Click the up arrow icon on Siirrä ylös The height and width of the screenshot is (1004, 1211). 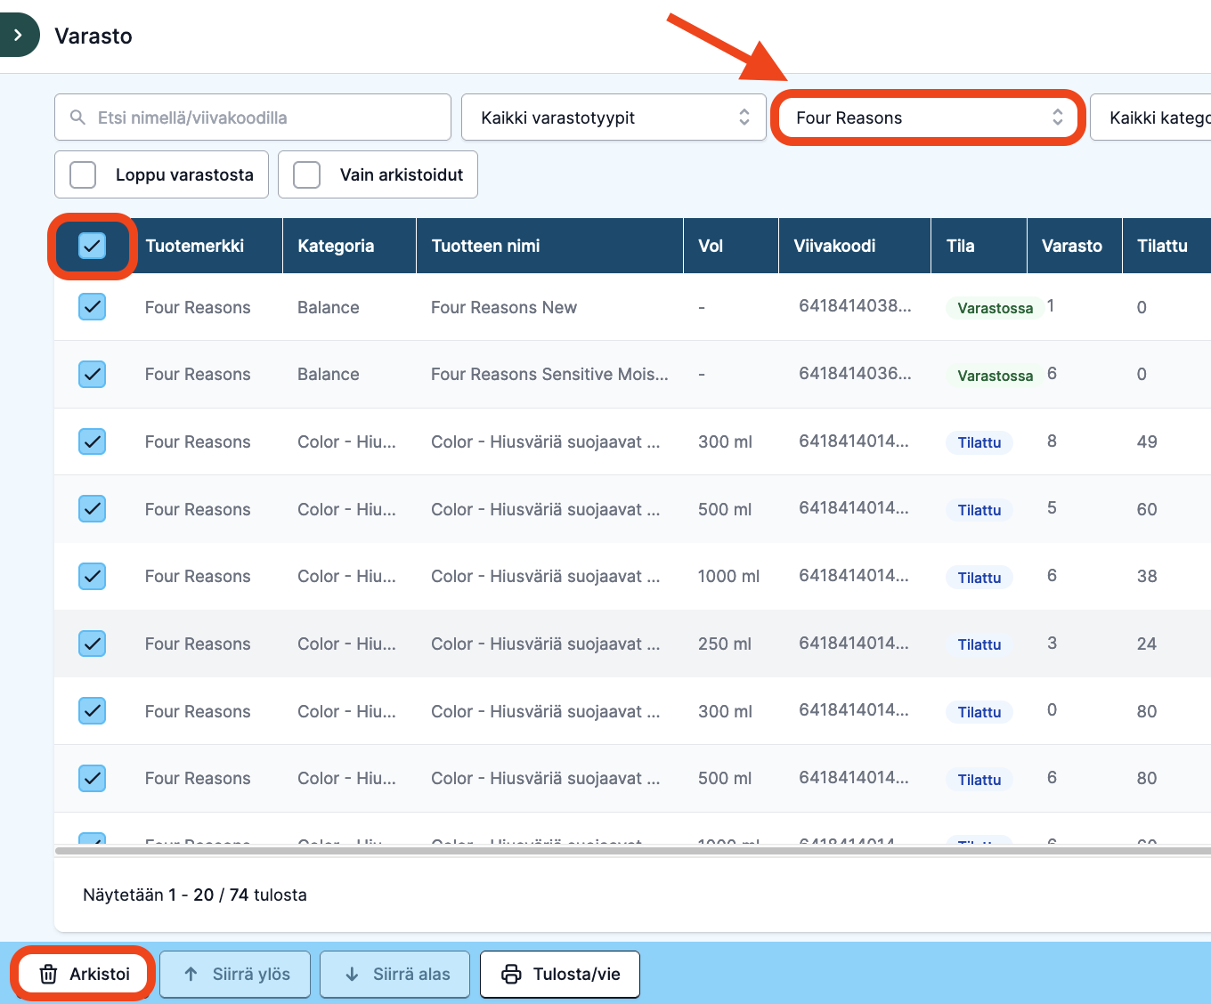coord(191,974)
